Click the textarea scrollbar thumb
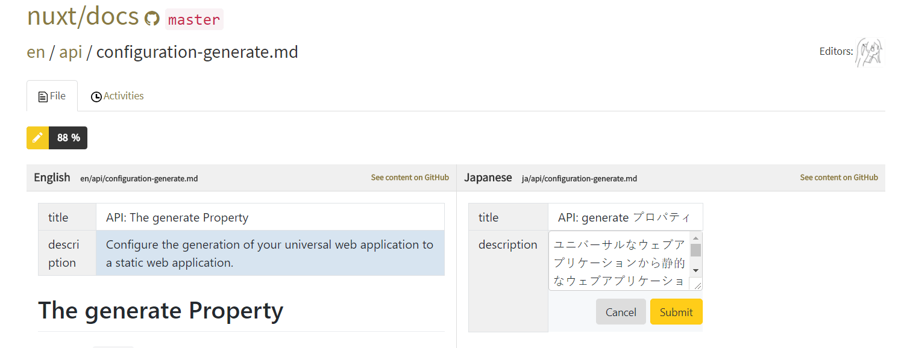The width and height of the screenshot is (907, 348). (x=695, y=250)
